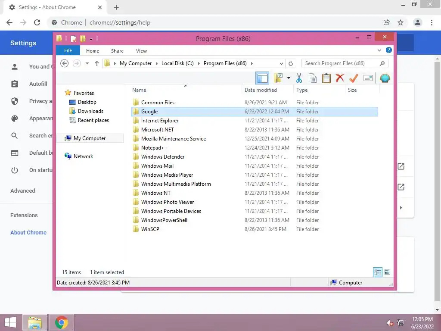Click the orange checkmark Properties icon
The width and height of the screenshot is (441, 331).
click(x=354, y=78)
